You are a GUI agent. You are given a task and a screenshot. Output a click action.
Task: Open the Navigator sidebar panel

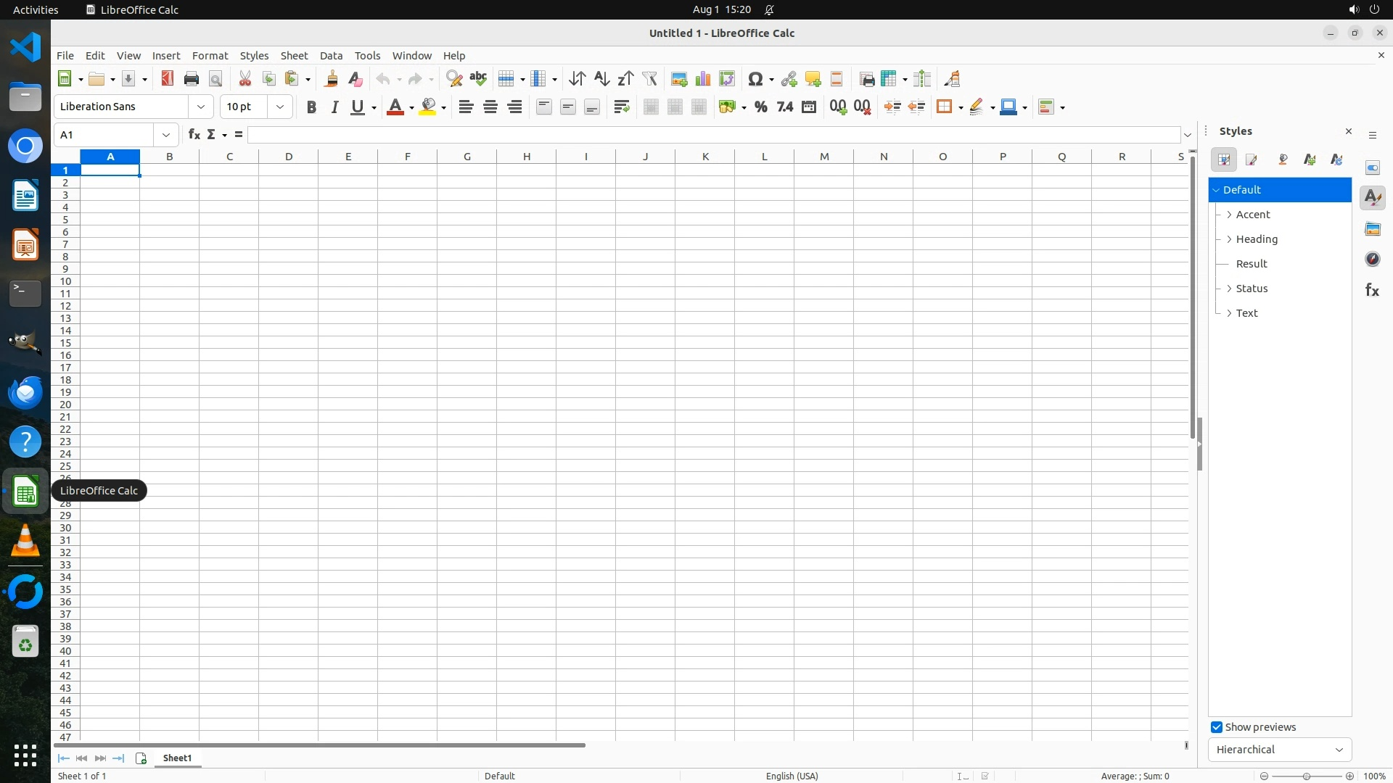[x=1372, y=260]
